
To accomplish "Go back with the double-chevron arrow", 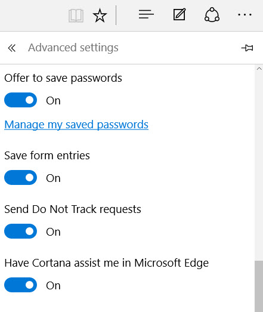I will point(12,48).
